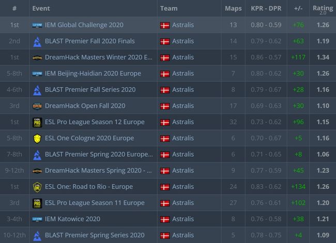Click the ESL One Road to Rio icon

pos(37,187)
